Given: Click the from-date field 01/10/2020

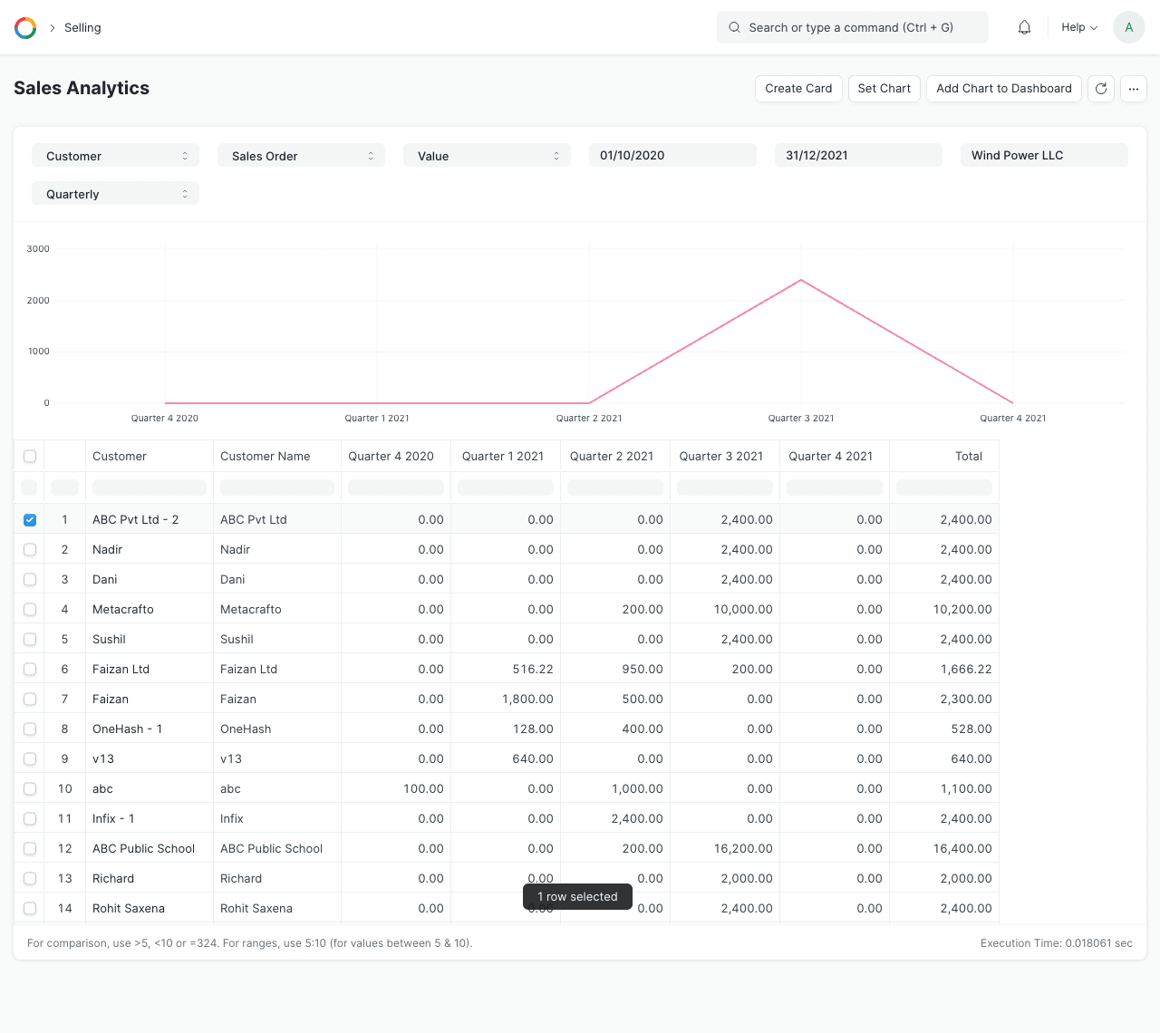Looking at the screenshot, I should pos(672,156).
